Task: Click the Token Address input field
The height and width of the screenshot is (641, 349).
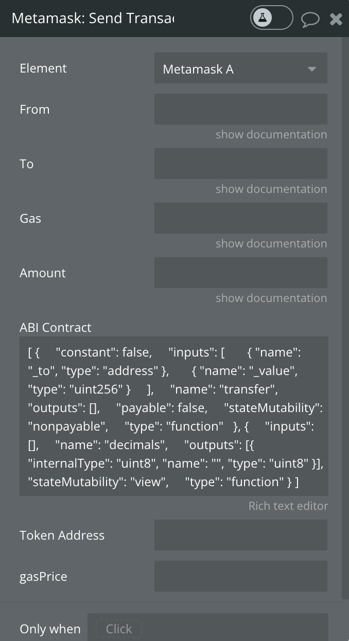Action: (241, 535)
